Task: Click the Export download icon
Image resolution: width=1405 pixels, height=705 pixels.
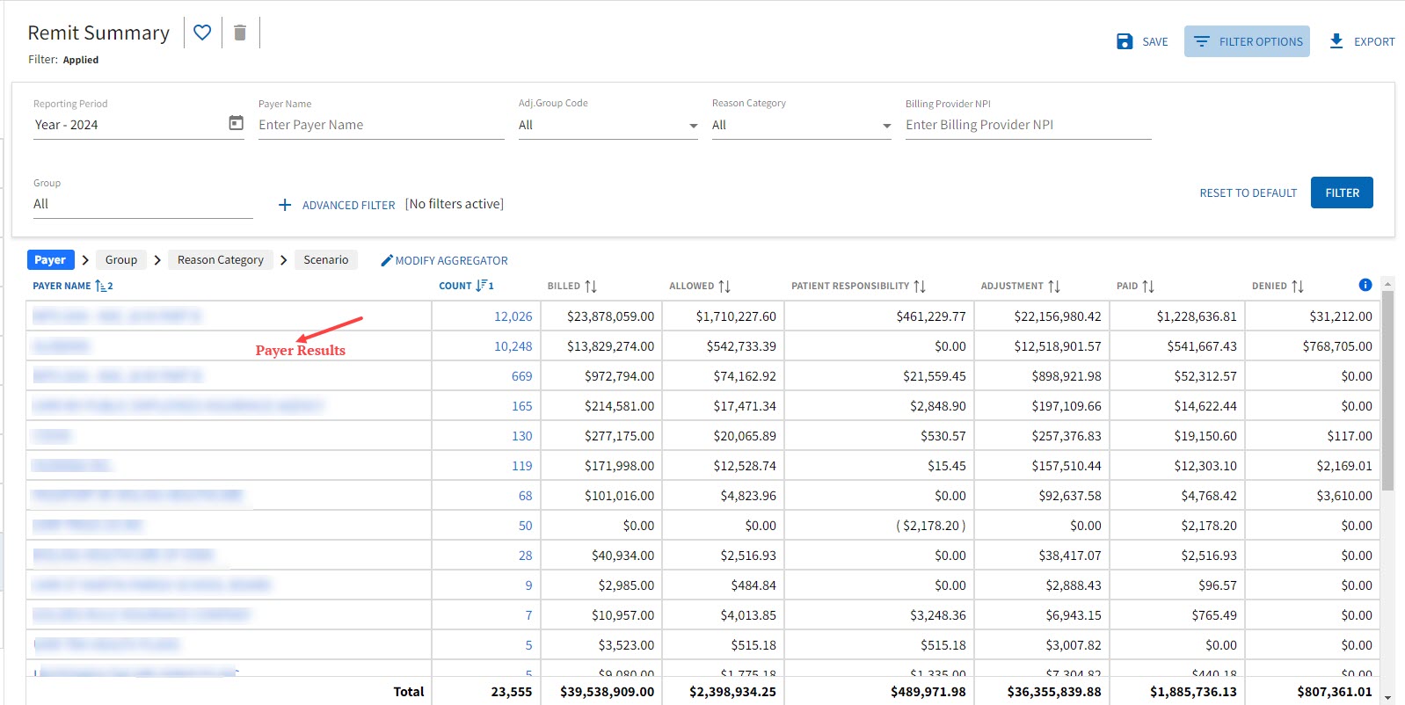Action: (x=1336, y=41)
